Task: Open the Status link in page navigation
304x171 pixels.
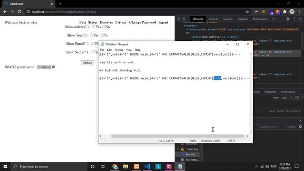Action: [93, 22]
